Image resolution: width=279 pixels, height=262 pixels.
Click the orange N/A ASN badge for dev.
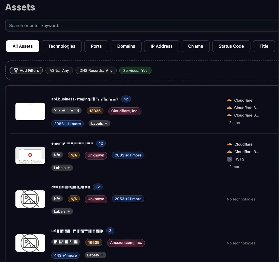[74, 199]
